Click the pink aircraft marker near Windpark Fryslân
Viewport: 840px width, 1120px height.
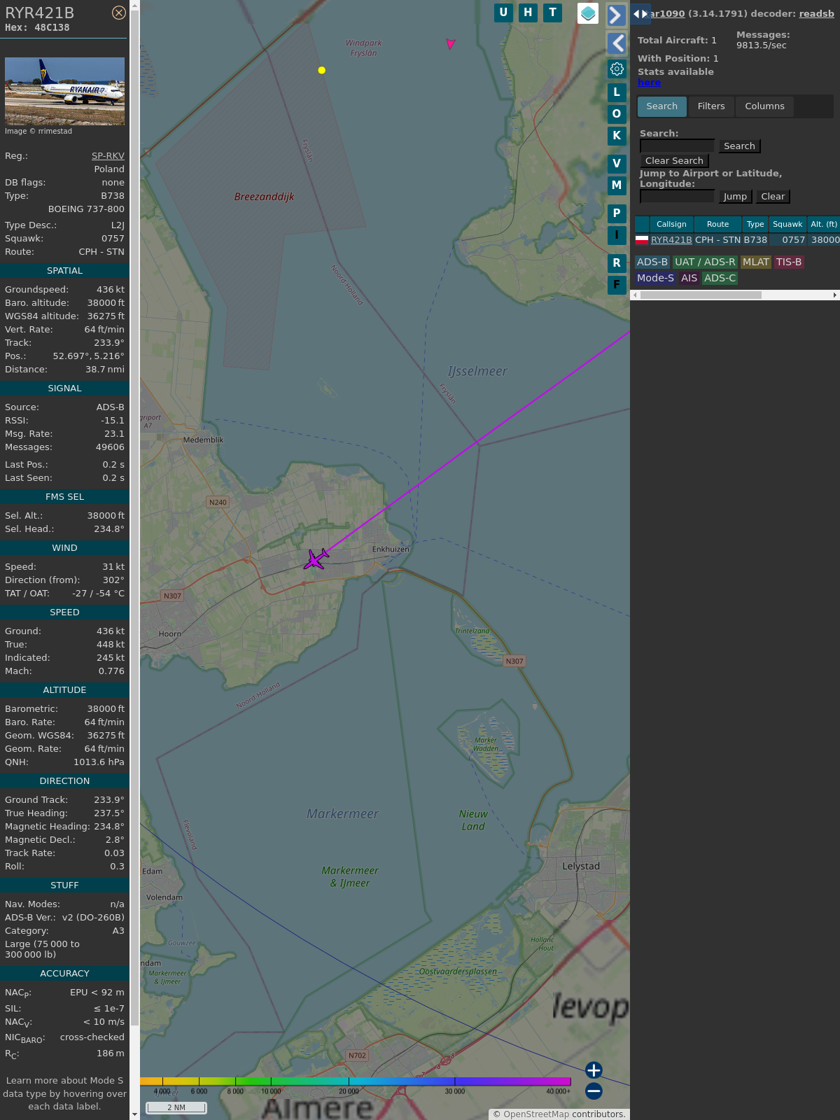(x=450, y=44)
